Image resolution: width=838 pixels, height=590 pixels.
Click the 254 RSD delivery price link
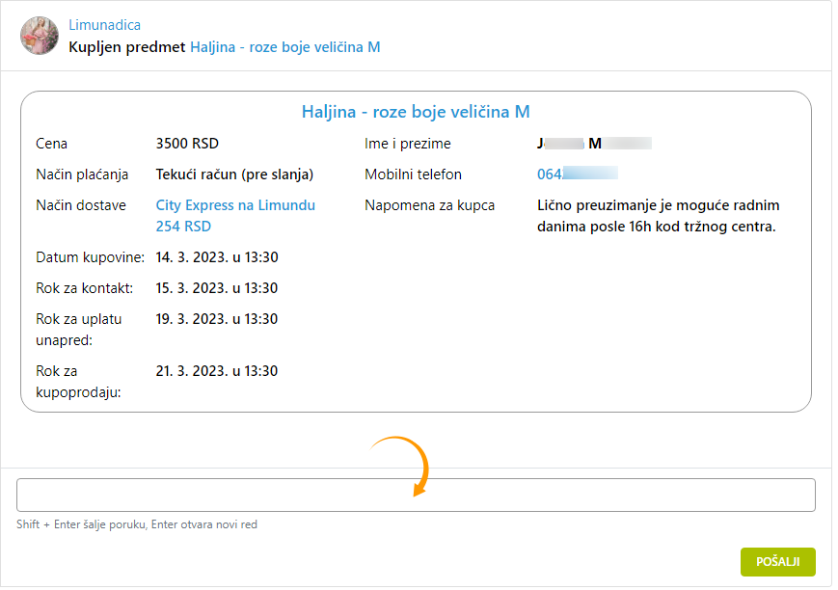(183, 227)
